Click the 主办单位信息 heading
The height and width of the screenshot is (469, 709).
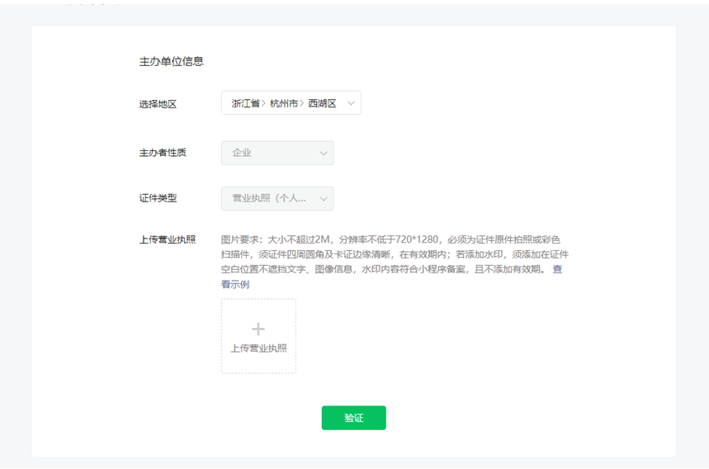172,61
